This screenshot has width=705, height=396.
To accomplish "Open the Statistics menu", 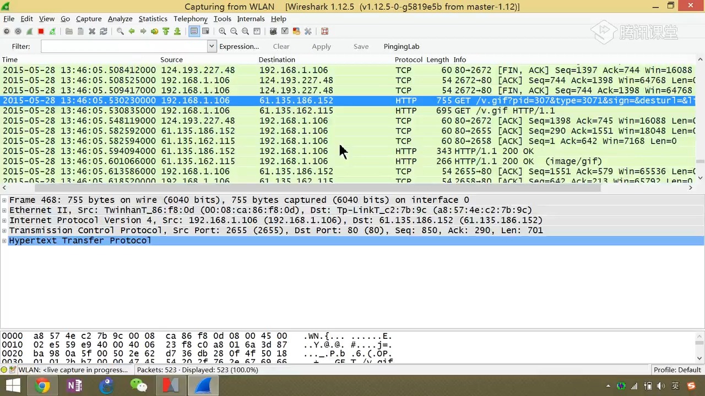I will [153, 19].
